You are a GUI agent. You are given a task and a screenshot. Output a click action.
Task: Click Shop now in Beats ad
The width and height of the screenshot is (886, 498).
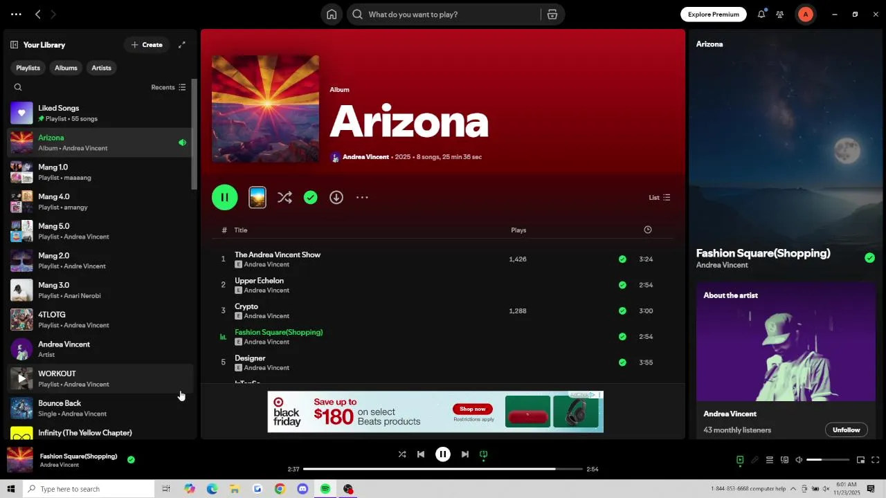[x=473, y=409]
